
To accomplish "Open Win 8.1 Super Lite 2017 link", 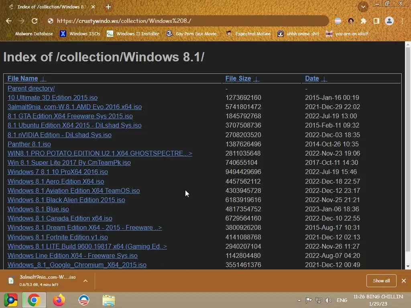I will (69, 163).
